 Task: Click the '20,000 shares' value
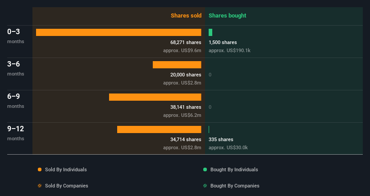coord(186,75)
